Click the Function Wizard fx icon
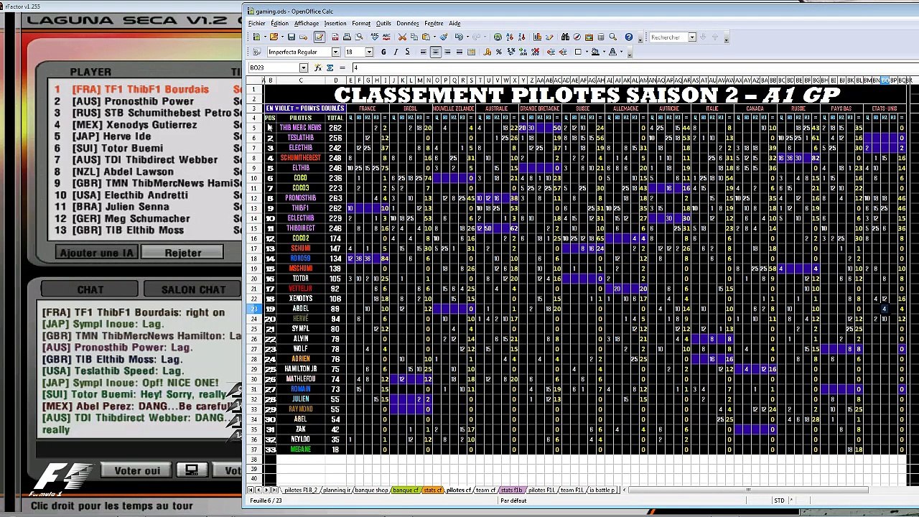Image resolution: width=919 pixels, height=517 pixels. [318, 67]
